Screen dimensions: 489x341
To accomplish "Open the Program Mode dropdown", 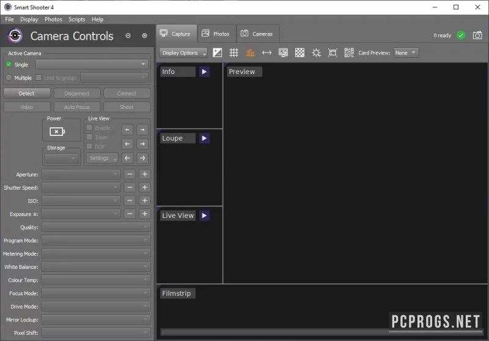I will pos(96,240).
